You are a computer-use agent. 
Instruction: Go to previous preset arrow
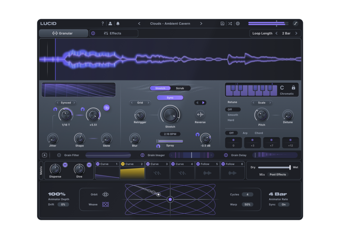pos(139,24)
